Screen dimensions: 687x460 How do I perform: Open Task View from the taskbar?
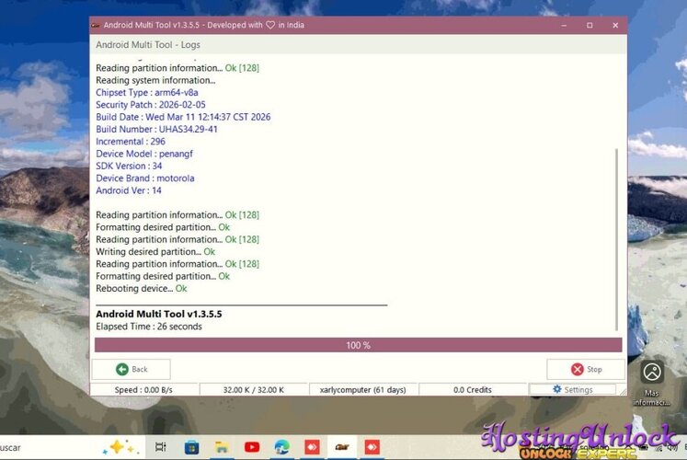[x=161, y=447]
